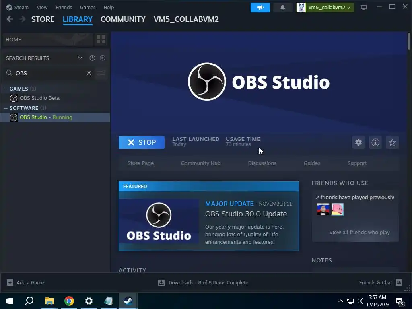Open OBS Studio Store Page link

pyautogui.click(x=140, y=163)
